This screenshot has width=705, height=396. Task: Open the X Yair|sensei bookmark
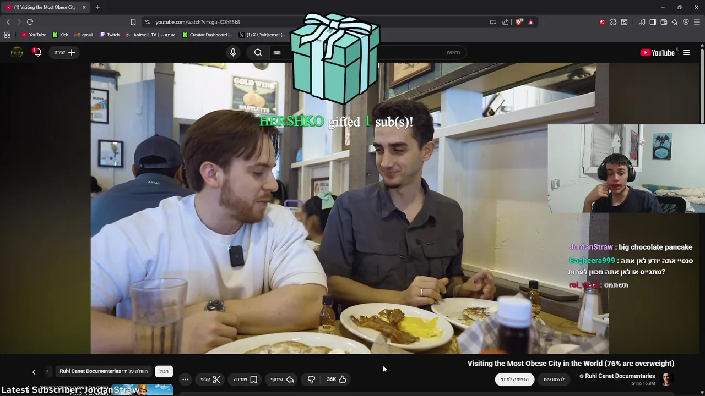[x=262, y=35]
